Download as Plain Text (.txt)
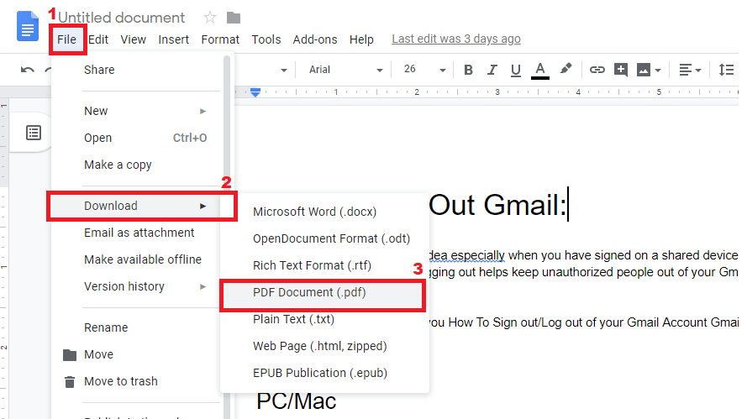The width and height of the screenshot is (747, 419). coord(324,319)
